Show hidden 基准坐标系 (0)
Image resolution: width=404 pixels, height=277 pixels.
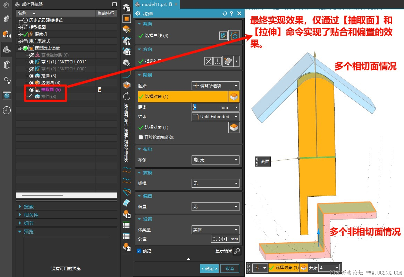[32, 55]
